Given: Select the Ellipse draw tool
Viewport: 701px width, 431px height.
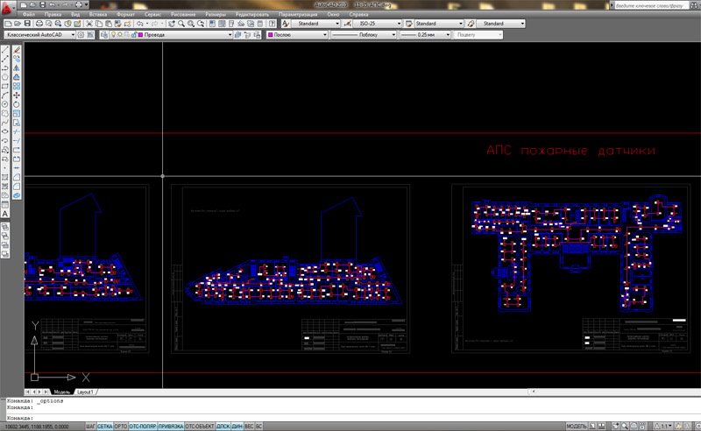Looking at the screenshot, I should click(x=5, y=131).
